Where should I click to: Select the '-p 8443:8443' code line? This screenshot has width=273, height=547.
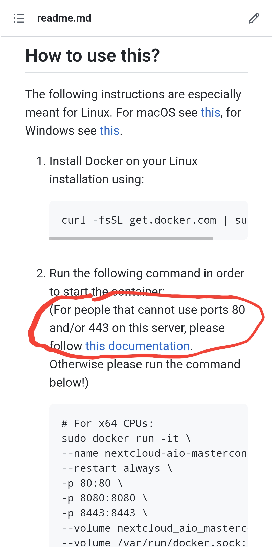tap(104, 513)
